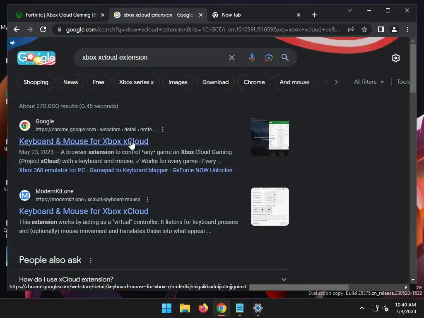Filter results by News
Image resolution: width=424 pixels, height=318 pixels.
click(70, 82)
